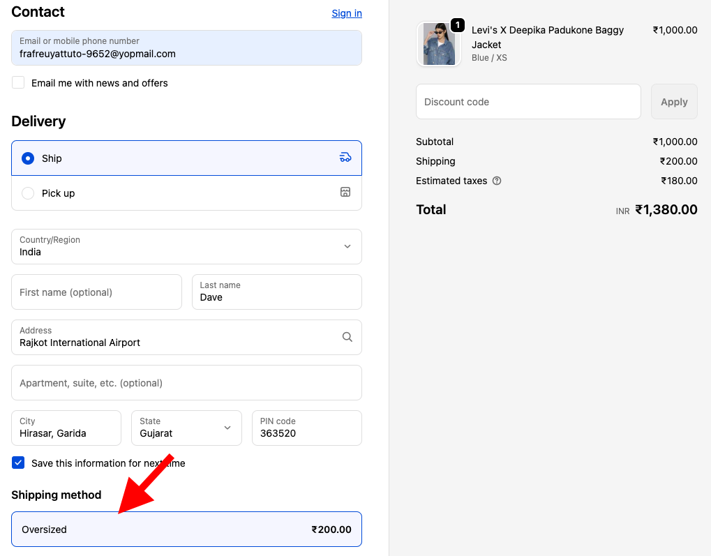The height and width of the screenshot is (556, 711).
Task: Uncheck Save this information for next time
Action: click(x=18, y=463)
